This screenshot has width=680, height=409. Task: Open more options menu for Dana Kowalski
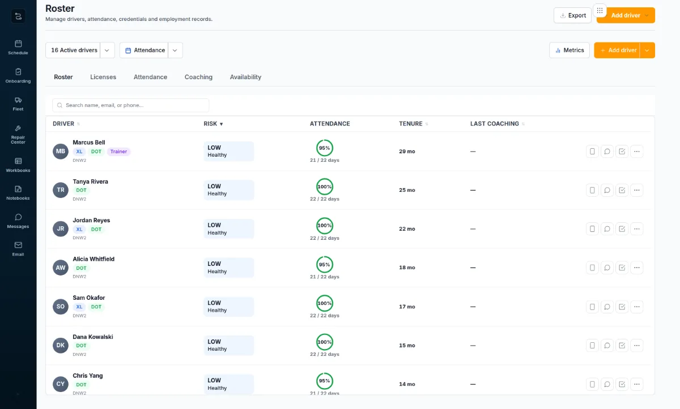coord(637,345)
